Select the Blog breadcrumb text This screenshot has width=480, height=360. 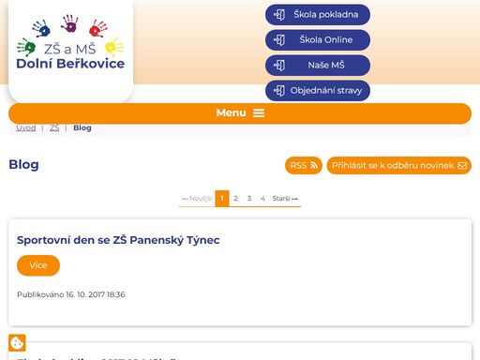(82, 127)
